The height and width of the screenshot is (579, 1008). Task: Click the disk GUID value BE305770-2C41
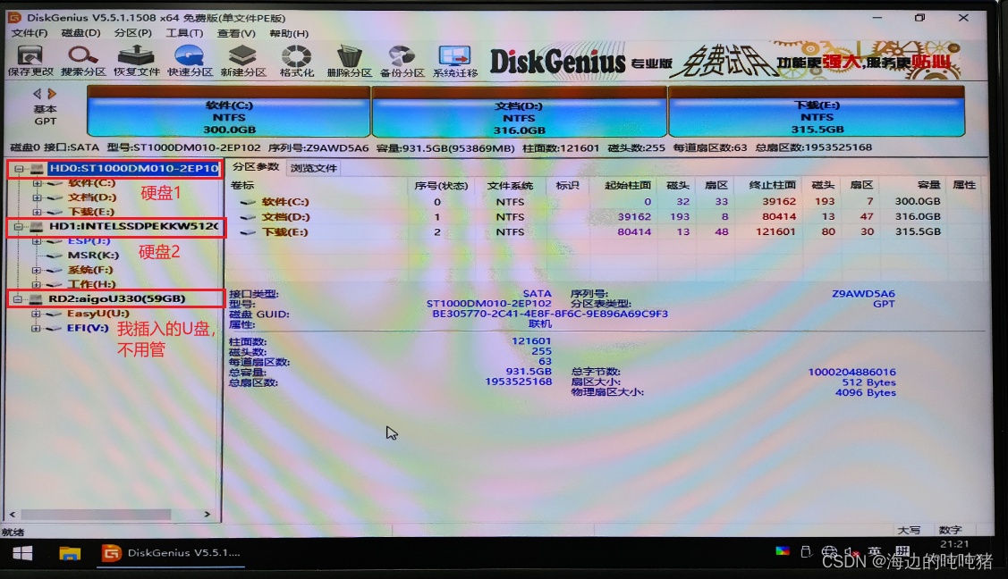tap(550, 314)
